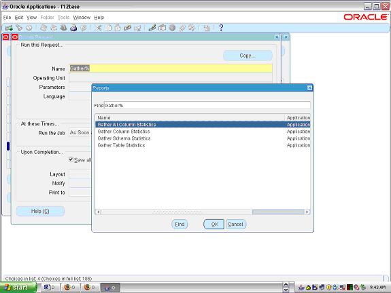Click the Close Form toolbar icon
The width and height of the screenshot is (391, 293).
tap(83, 28)
